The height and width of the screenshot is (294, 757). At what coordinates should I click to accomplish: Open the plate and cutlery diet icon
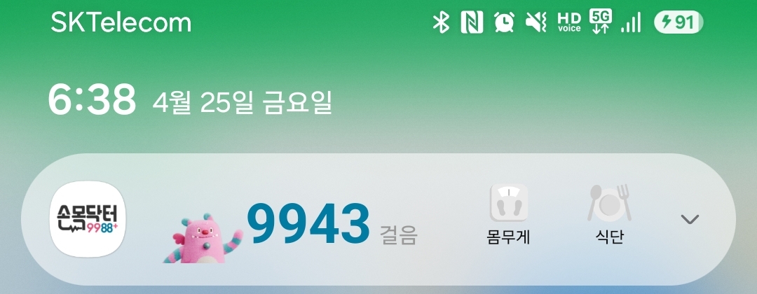[x=609, y=203]
